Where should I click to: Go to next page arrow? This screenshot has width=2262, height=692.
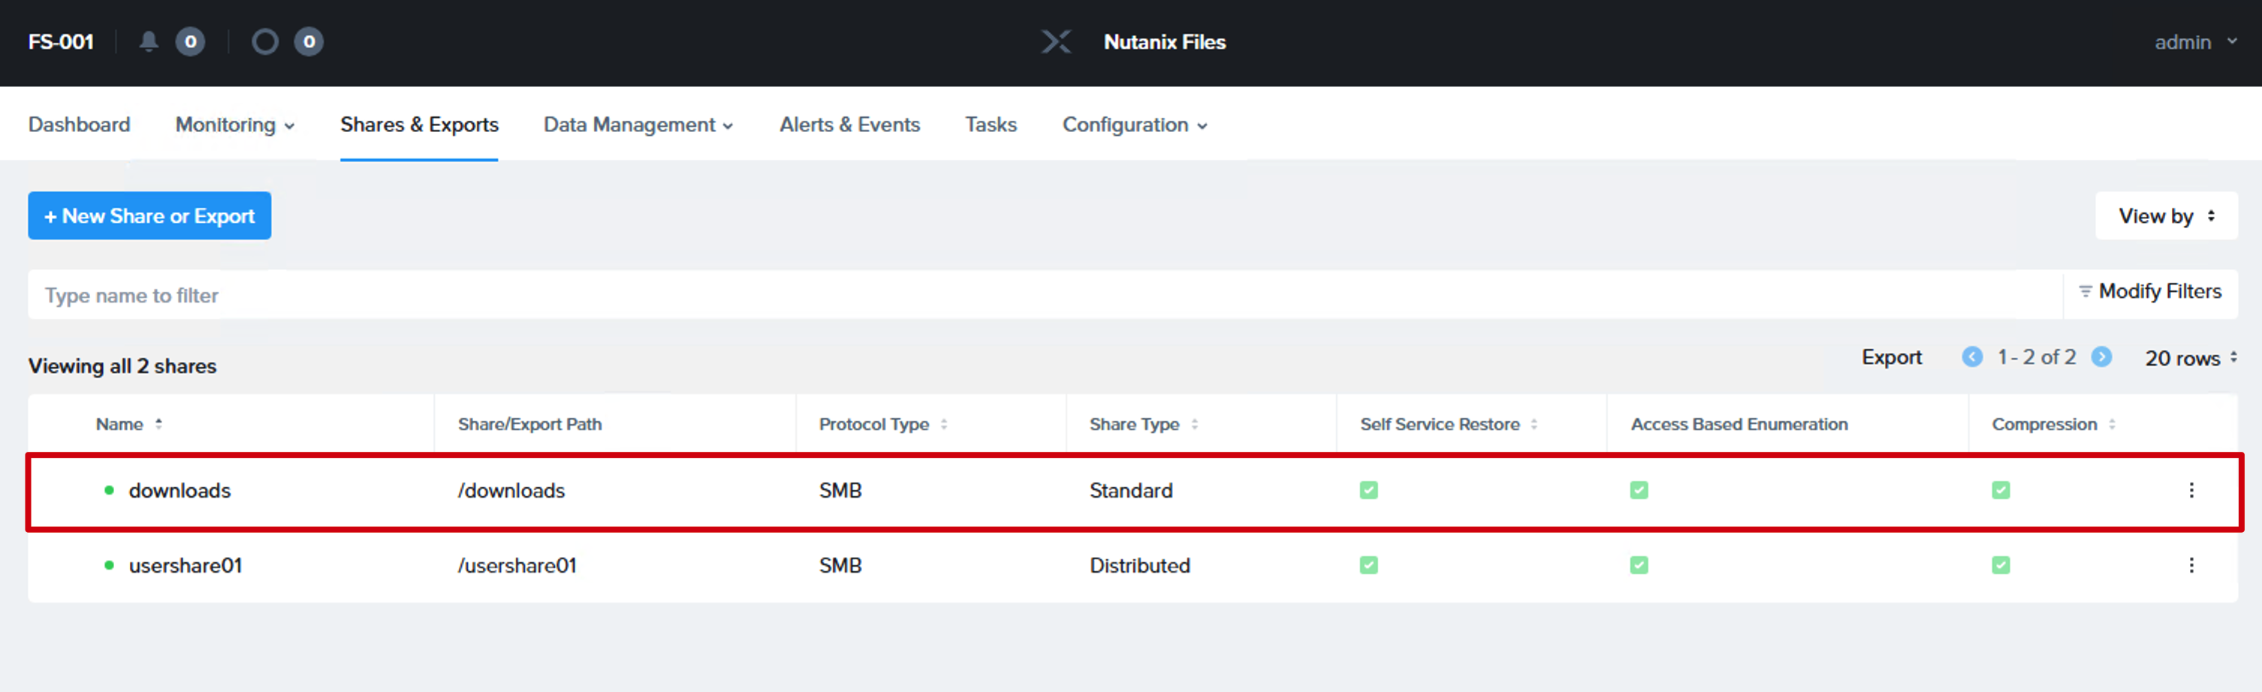(x=2101, y=357)
